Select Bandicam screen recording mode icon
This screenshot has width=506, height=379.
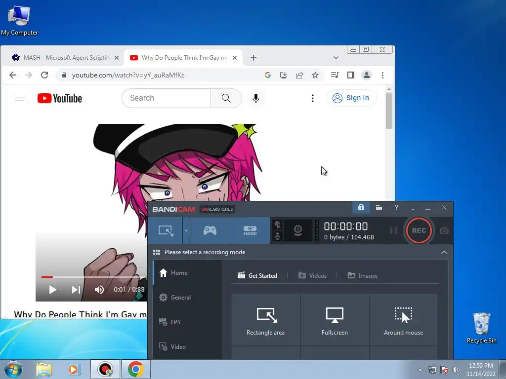(166, 230)
